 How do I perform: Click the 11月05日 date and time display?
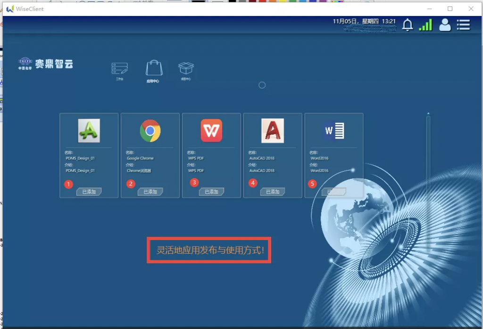[x=364, y=22]
